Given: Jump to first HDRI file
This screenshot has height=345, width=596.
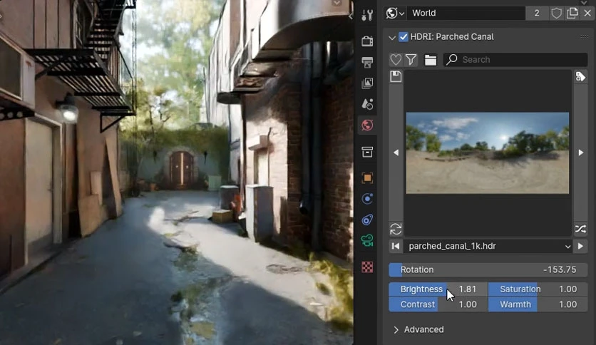Looking at the screenshot, I should point(396,246).
